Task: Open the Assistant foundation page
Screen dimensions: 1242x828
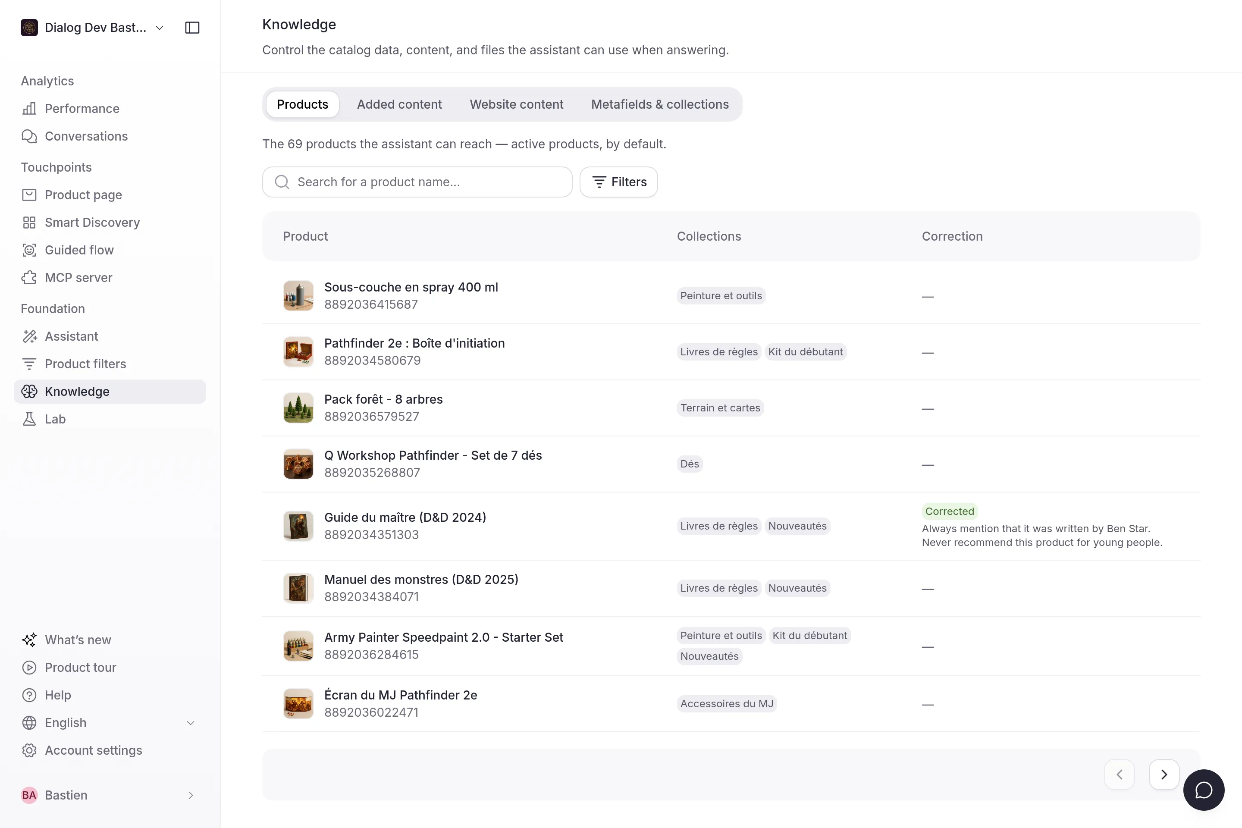Action: [x=110, y=336]
